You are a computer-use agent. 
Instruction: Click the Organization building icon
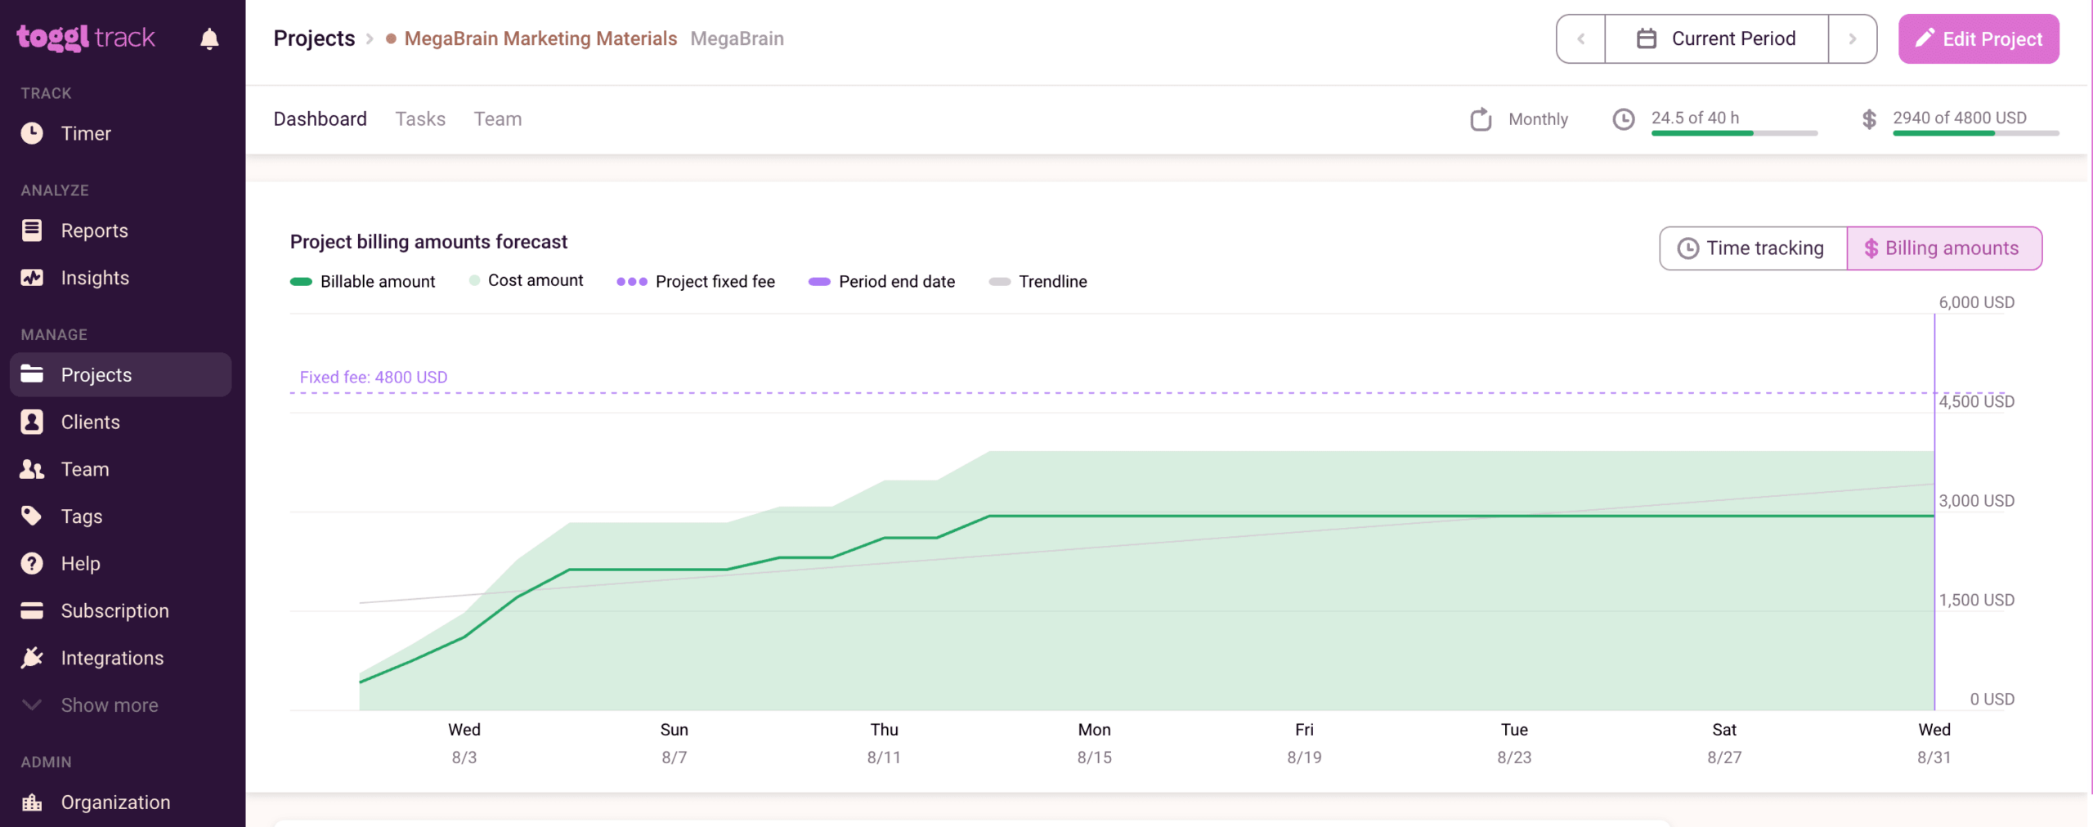pos(32,802)
